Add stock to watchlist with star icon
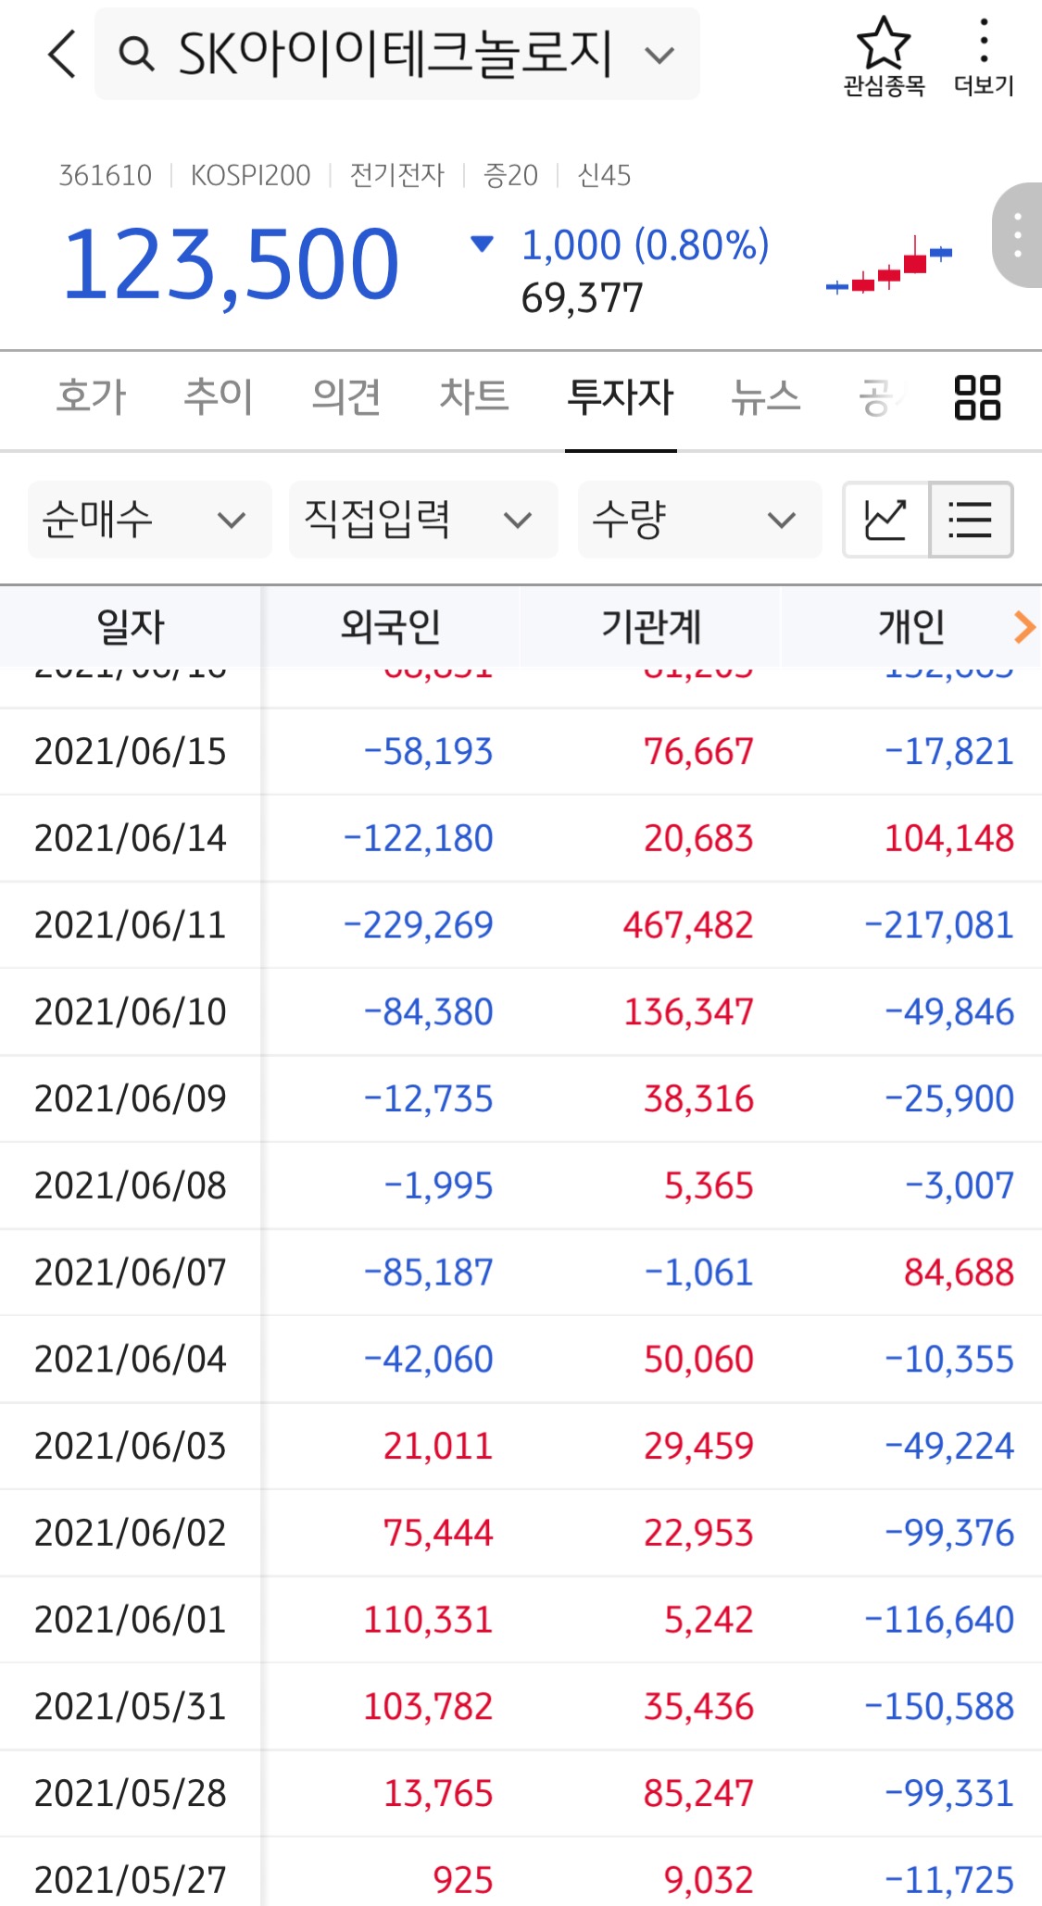This screenshot has width=1042, height=1906. (x=884, y=56)
